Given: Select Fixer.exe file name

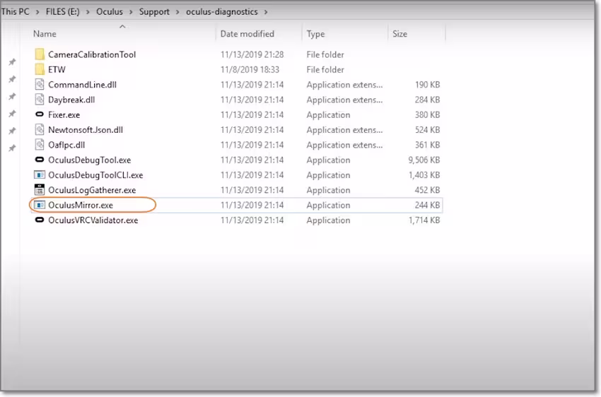Looking at the screenshot, I should (64, 115).
